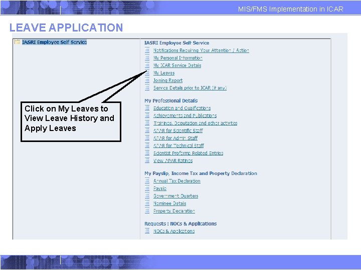This screenshot has height=270, width=361.
Task: Click list icon beside Annual Tax Declaration
Action: (147, 180)
